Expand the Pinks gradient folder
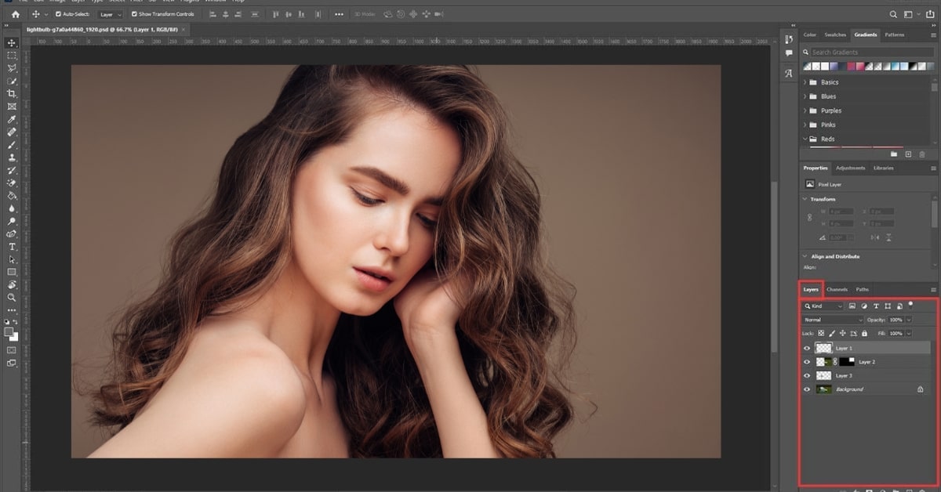The width and height of the screenshot is (941, 492). pos(805,125)
